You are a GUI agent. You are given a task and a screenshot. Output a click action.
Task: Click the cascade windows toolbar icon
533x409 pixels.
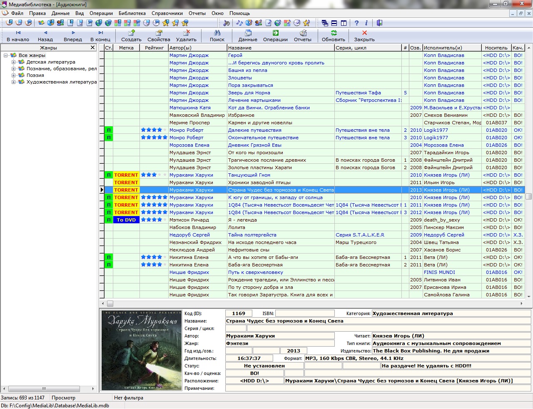325,23
